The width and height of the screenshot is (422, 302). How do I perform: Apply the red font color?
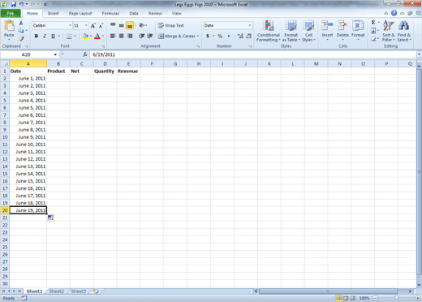coord(97,36)
